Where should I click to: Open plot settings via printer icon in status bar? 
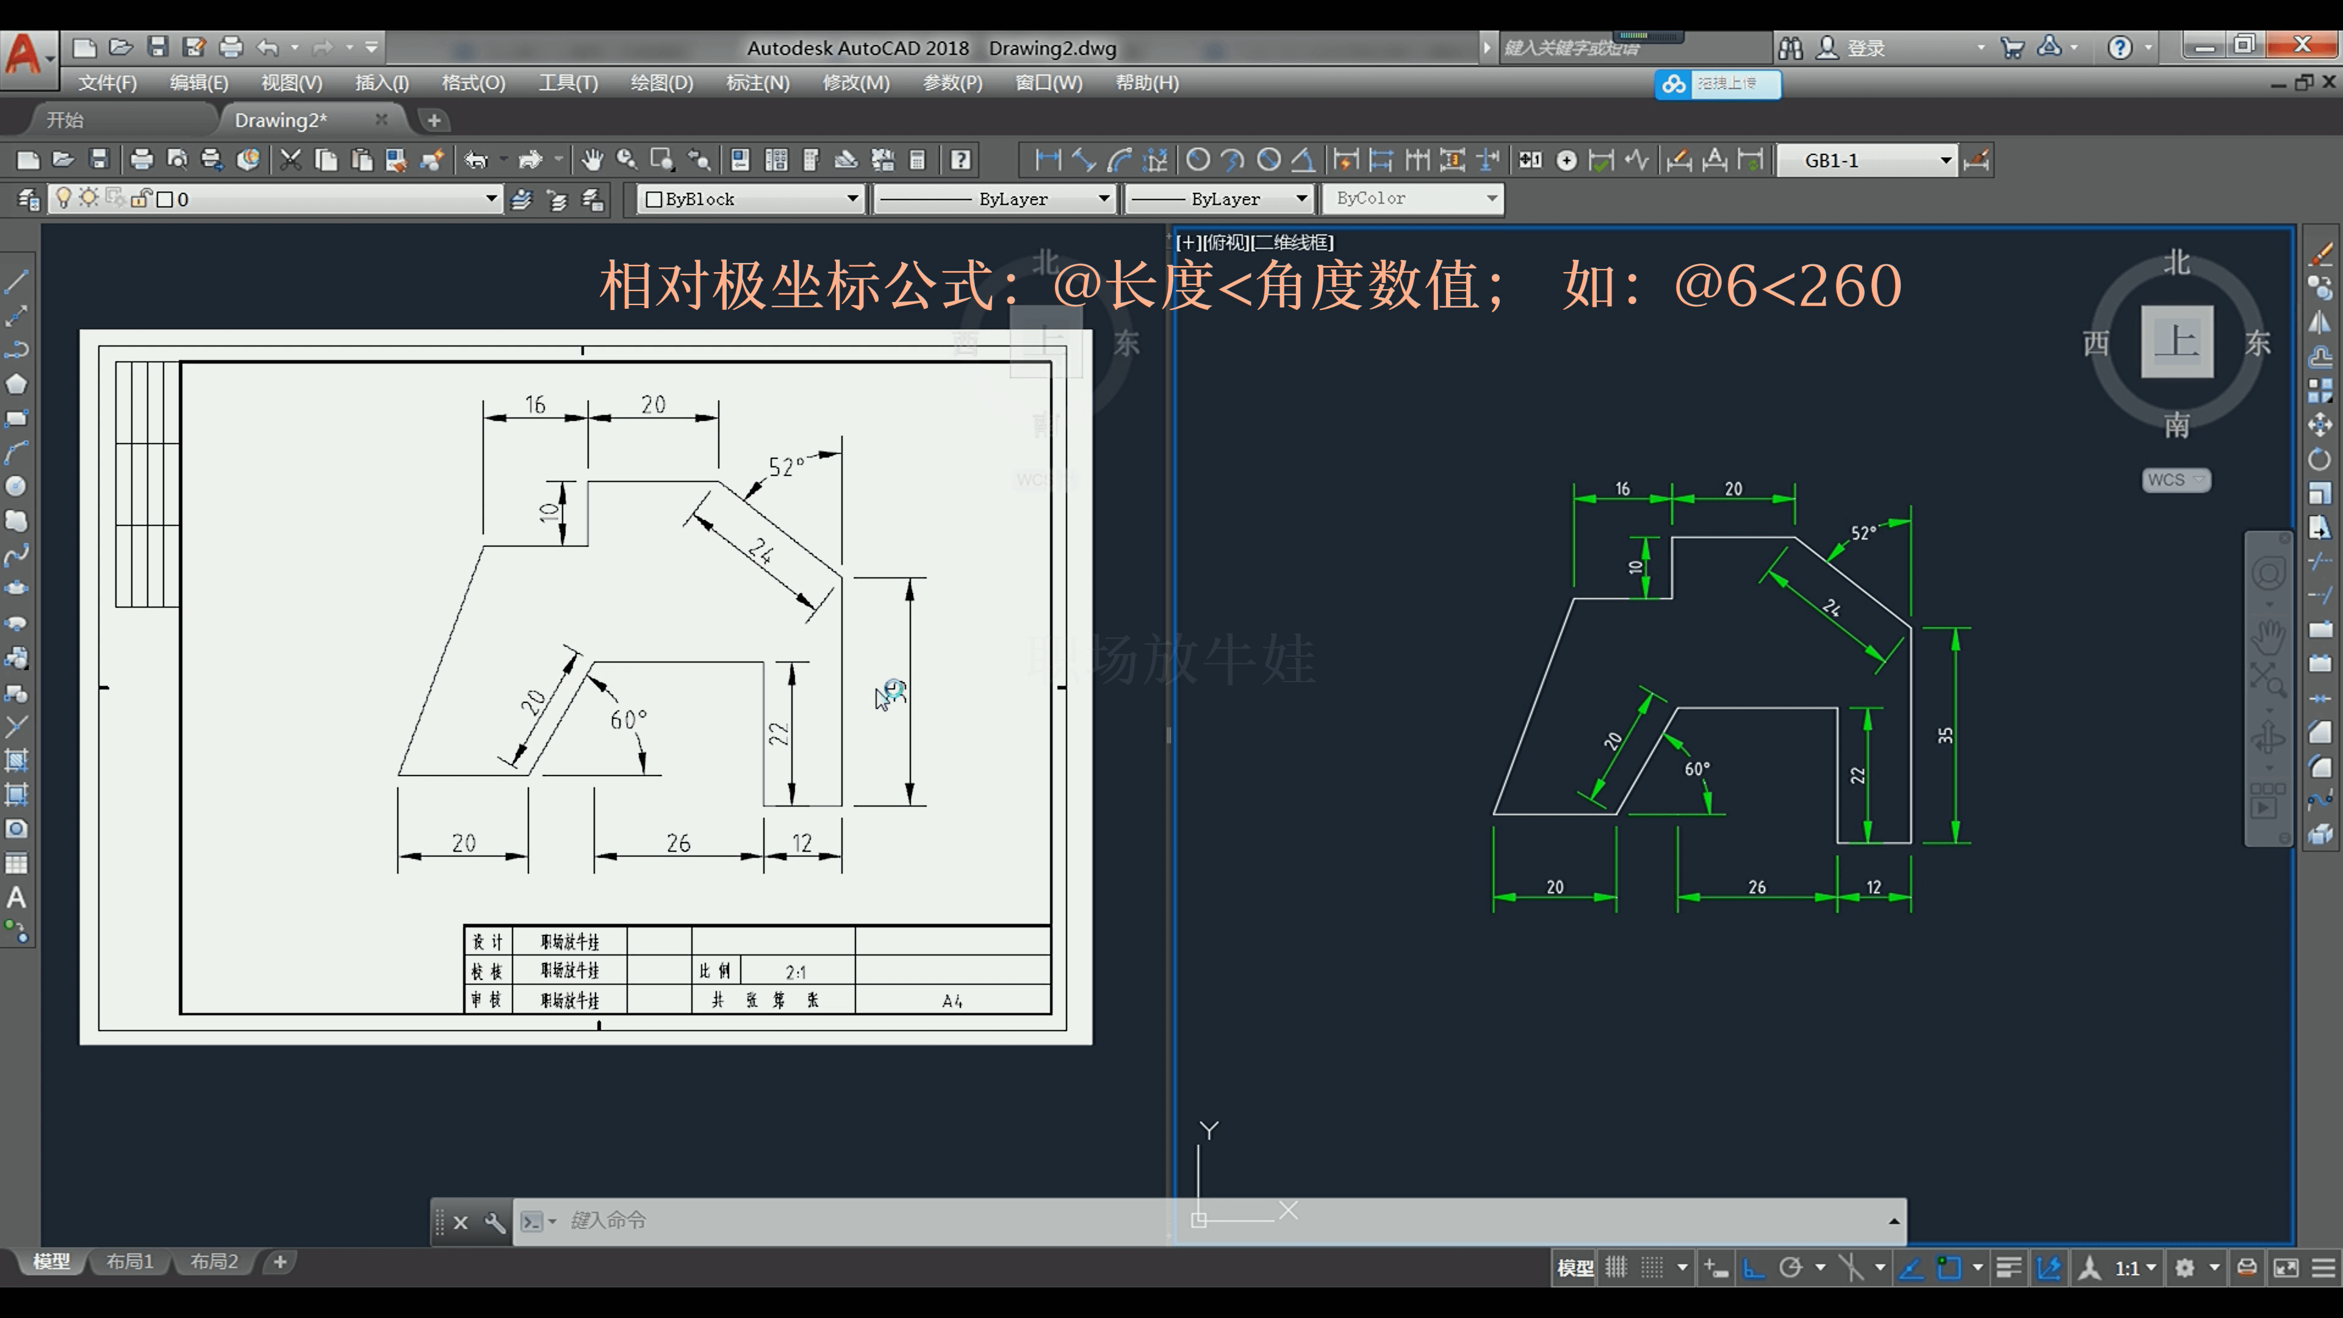pos(2245,1267)
